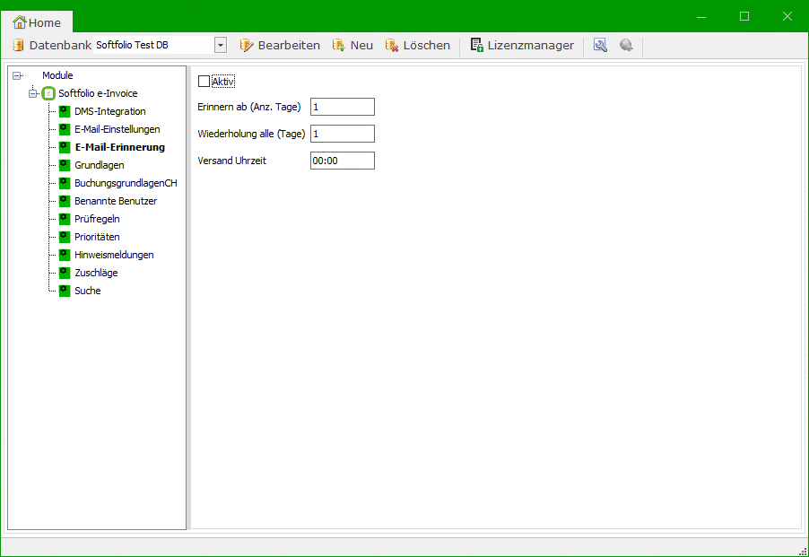Click the magnifier wrench icon in toolbar

600,45
